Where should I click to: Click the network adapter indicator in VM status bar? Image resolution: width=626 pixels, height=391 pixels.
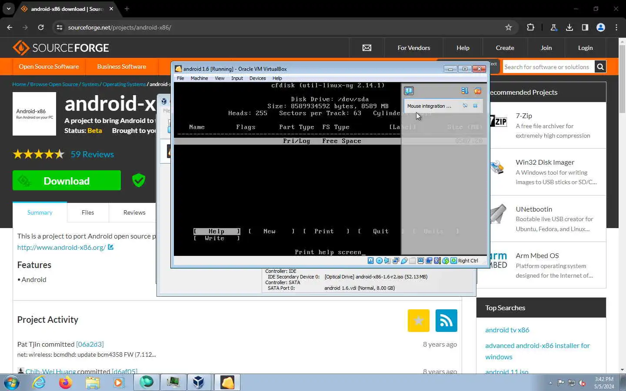396,261
